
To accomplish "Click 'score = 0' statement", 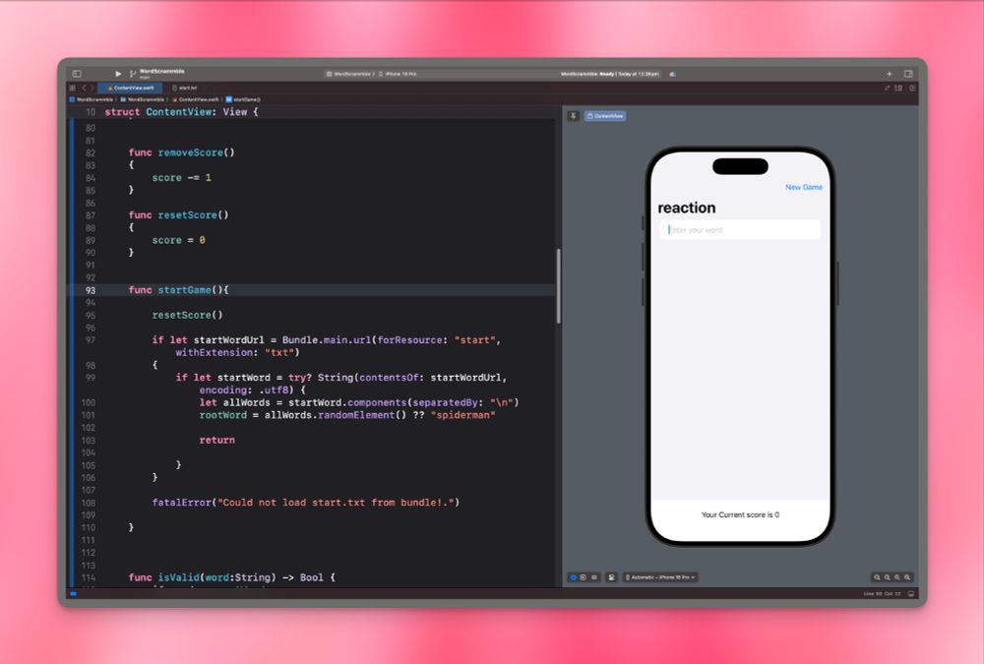I will click(x=178, y=240).
